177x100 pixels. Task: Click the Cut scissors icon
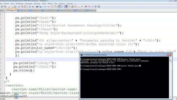[19, 7]
